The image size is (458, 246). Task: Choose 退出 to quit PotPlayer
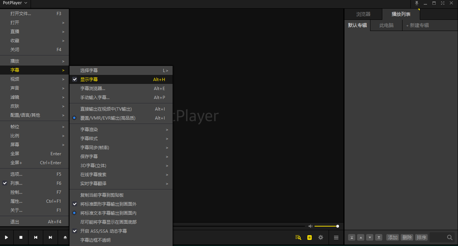coord(34,222)
